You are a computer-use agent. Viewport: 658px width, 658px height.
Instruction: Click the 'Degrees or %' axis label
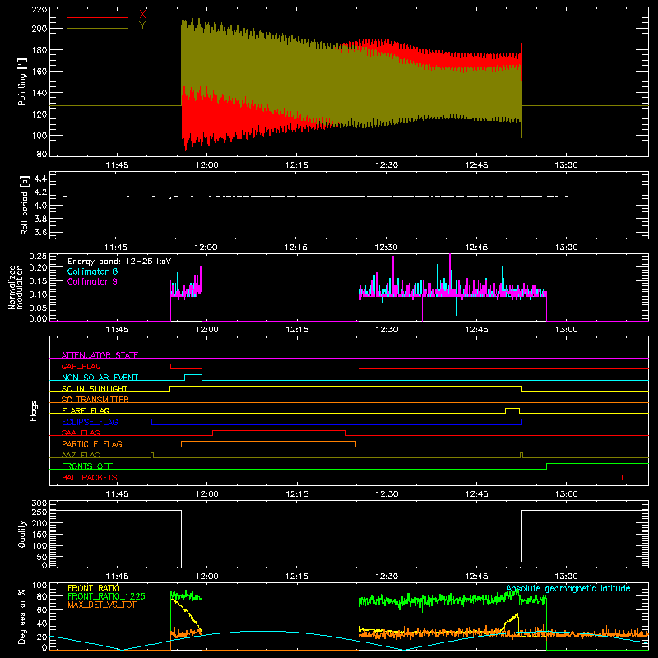tap(22, 616)
